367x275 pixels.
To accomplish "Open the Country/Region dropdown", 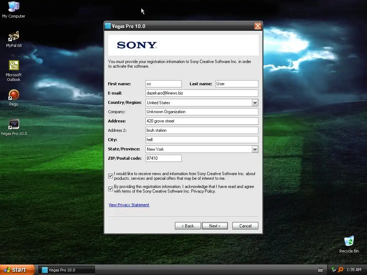I will [x=255, y=102].
